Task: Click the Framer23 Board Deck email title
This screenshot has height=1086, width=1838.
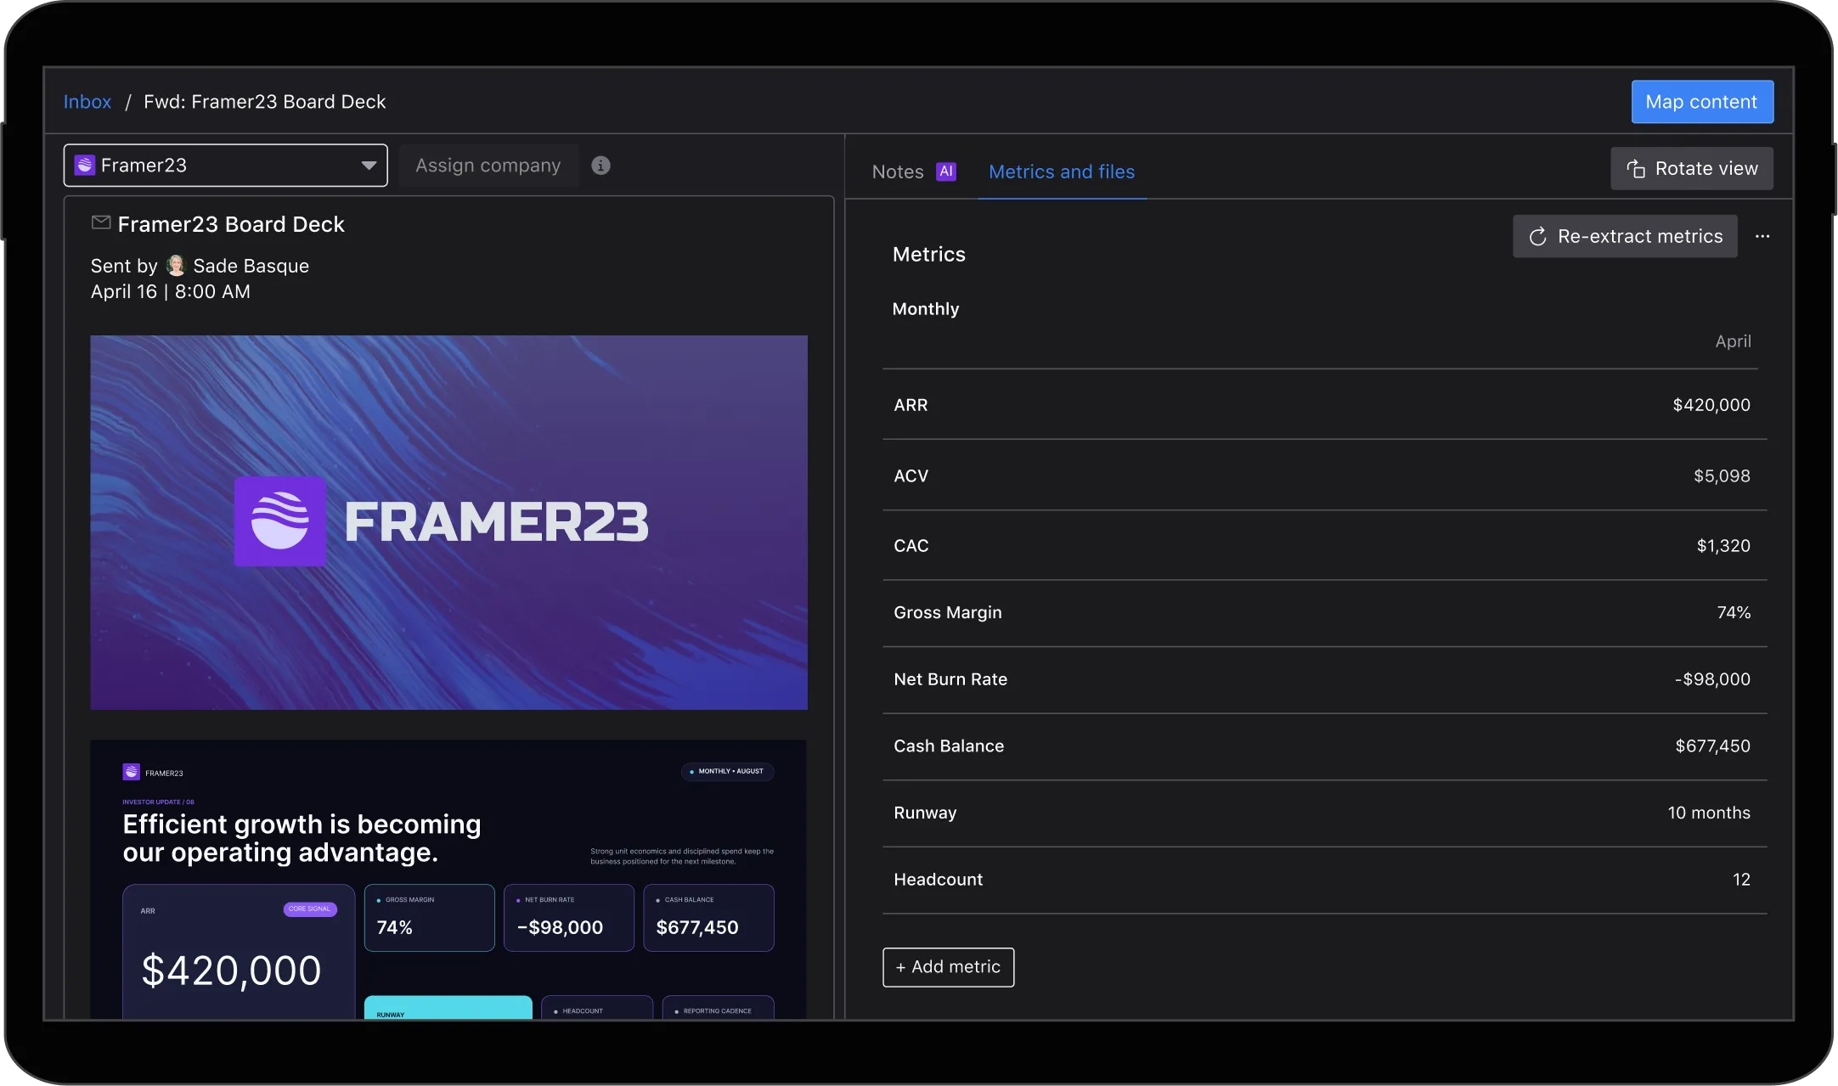Action: 231,224
